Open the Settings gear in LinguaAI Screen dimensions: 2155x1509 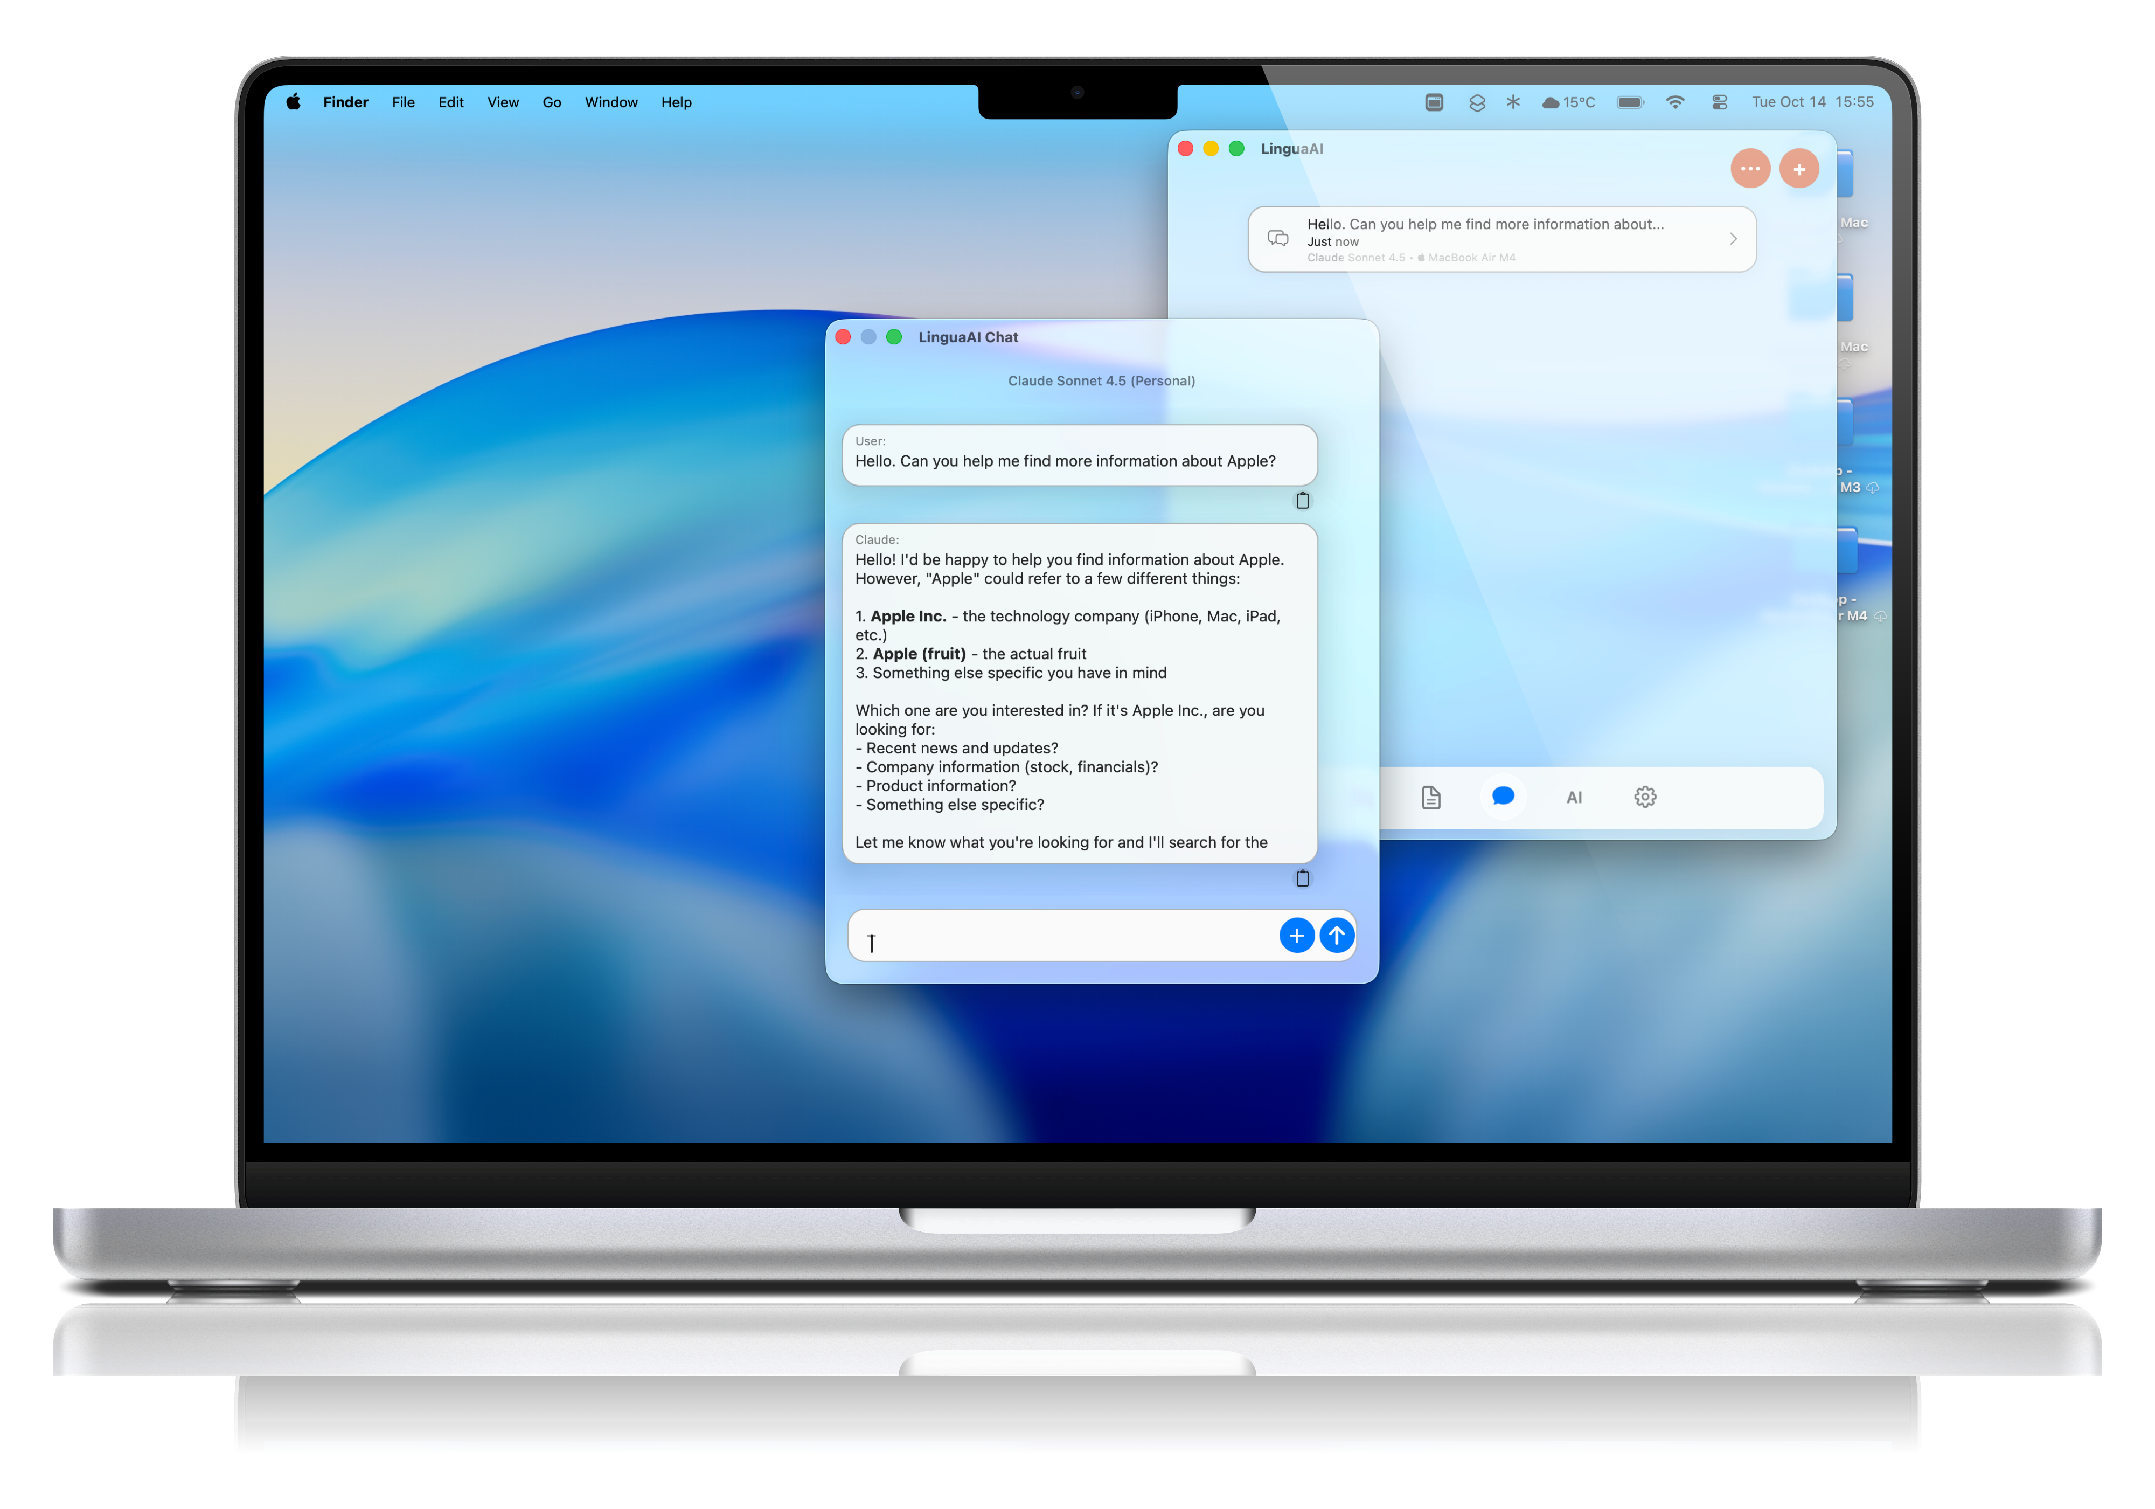[1645, 797]
